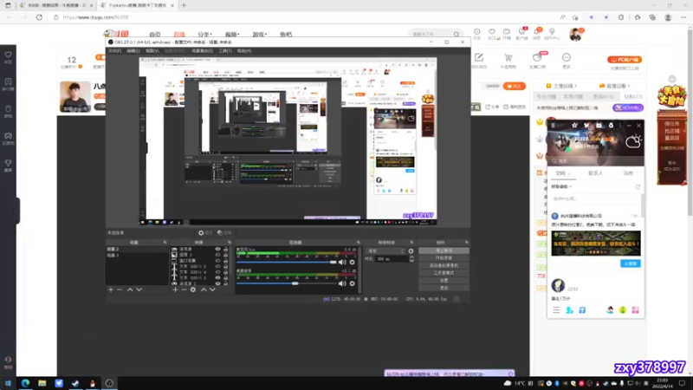
Task: Add a new scene with the plus icon under the 场景 list
Action: [111, 289]
